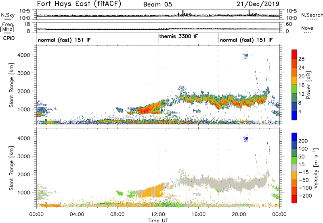Click the '60' tick on the Nave axis
This screenshot has width=323, height=223.
click(289, 24)
